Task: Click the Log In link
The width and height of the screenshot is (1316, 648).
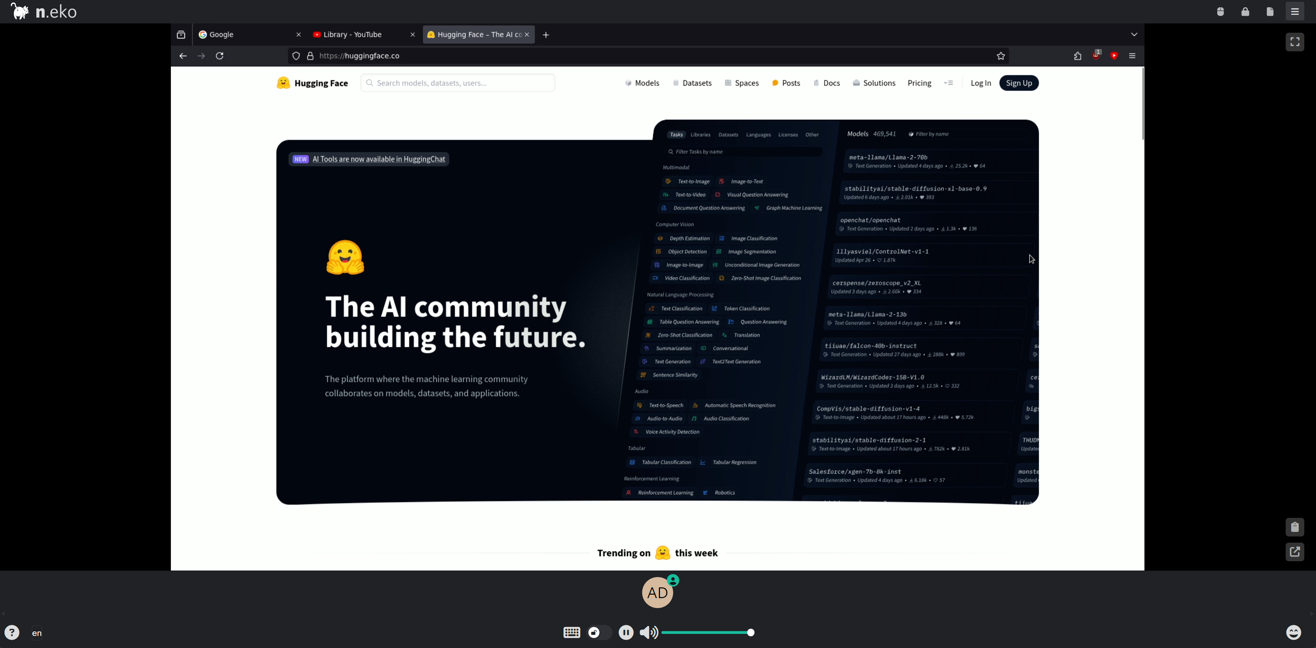Action: 981,83
